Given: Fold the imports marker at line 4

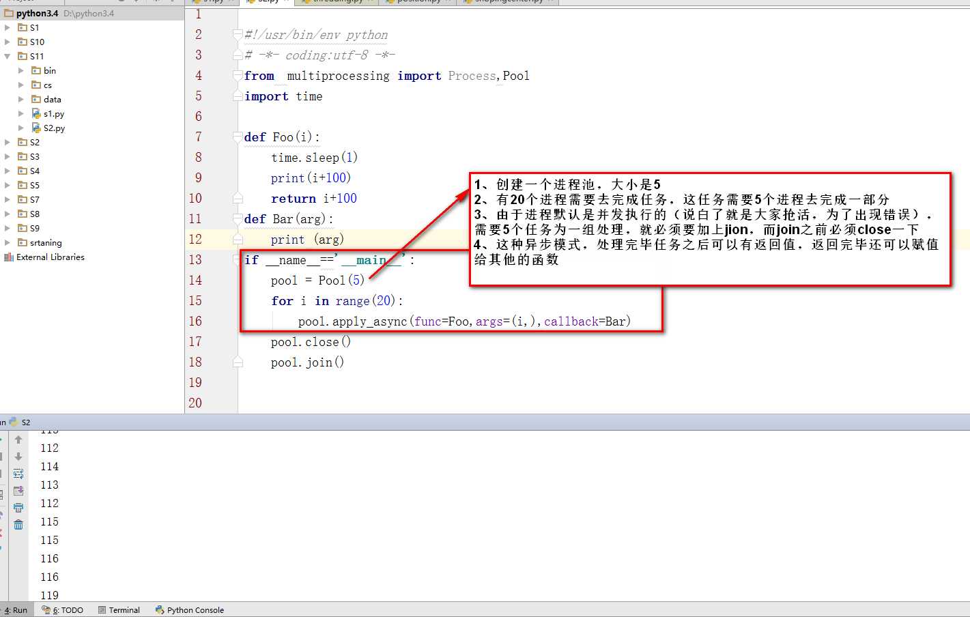Looking at the screenshot, I should [x=238, y=75].
